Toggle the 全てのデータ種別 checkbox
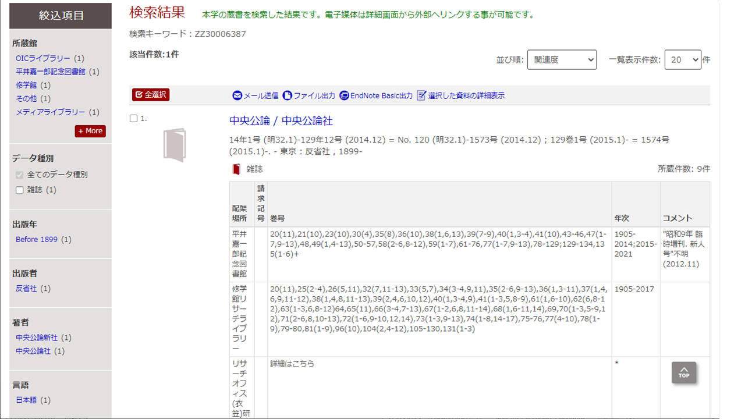 tap(20, 175)
